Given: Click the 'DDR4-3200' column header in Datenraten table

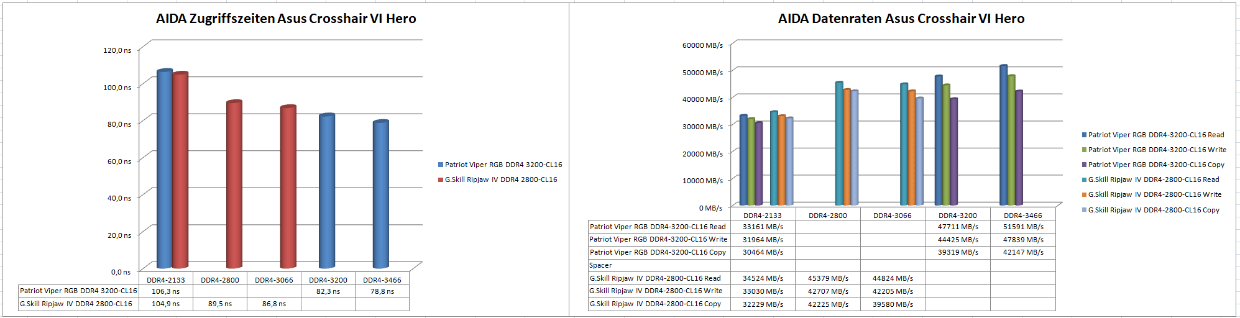Looking at the screenshot, I should pos(958,216).
